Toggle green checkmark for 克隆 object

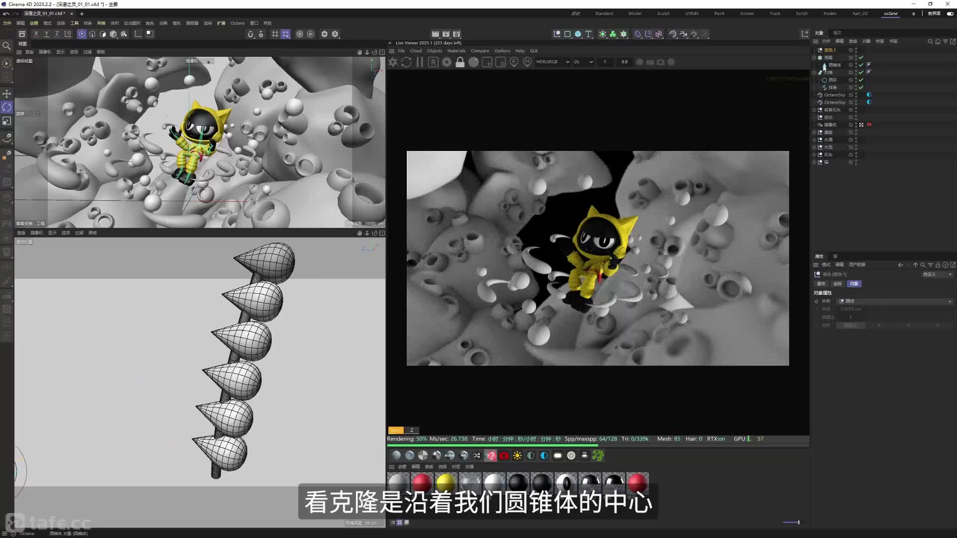click(861, 57)
